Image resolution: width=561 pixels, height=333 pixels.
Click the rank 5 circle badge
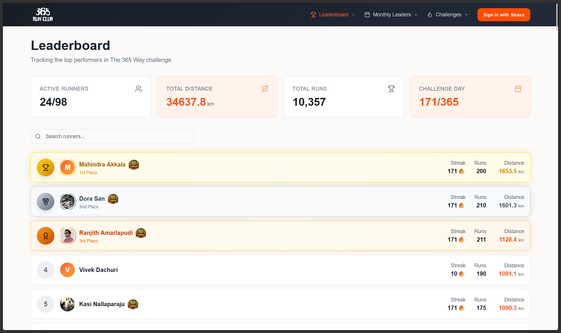click(x=46, y=304)
